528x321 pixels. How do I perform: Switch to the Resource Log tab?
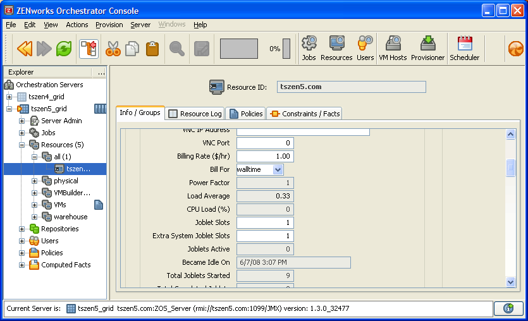[x=195, y=114]
